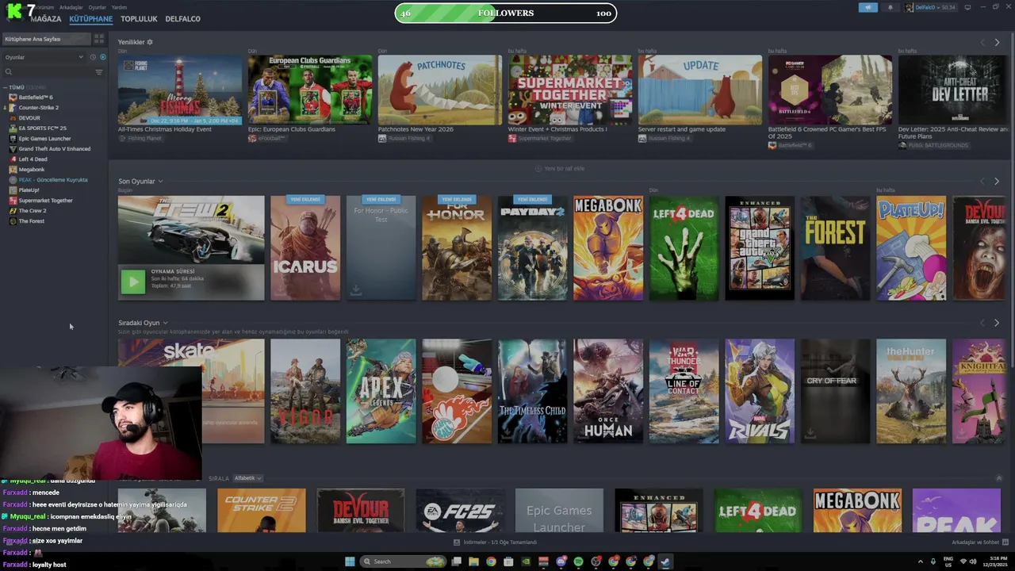Select EA SPORTS FC 25 in sidebar
The width and height of the screenshot is (1015, 571).
42,128
